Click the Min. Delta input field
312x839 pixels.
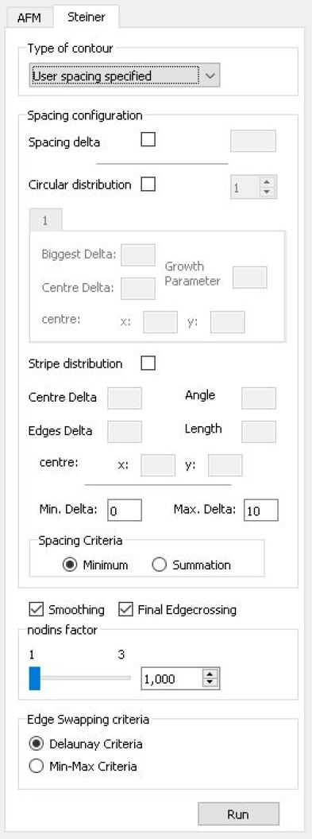pyautogui.click(x=125, y=510)
